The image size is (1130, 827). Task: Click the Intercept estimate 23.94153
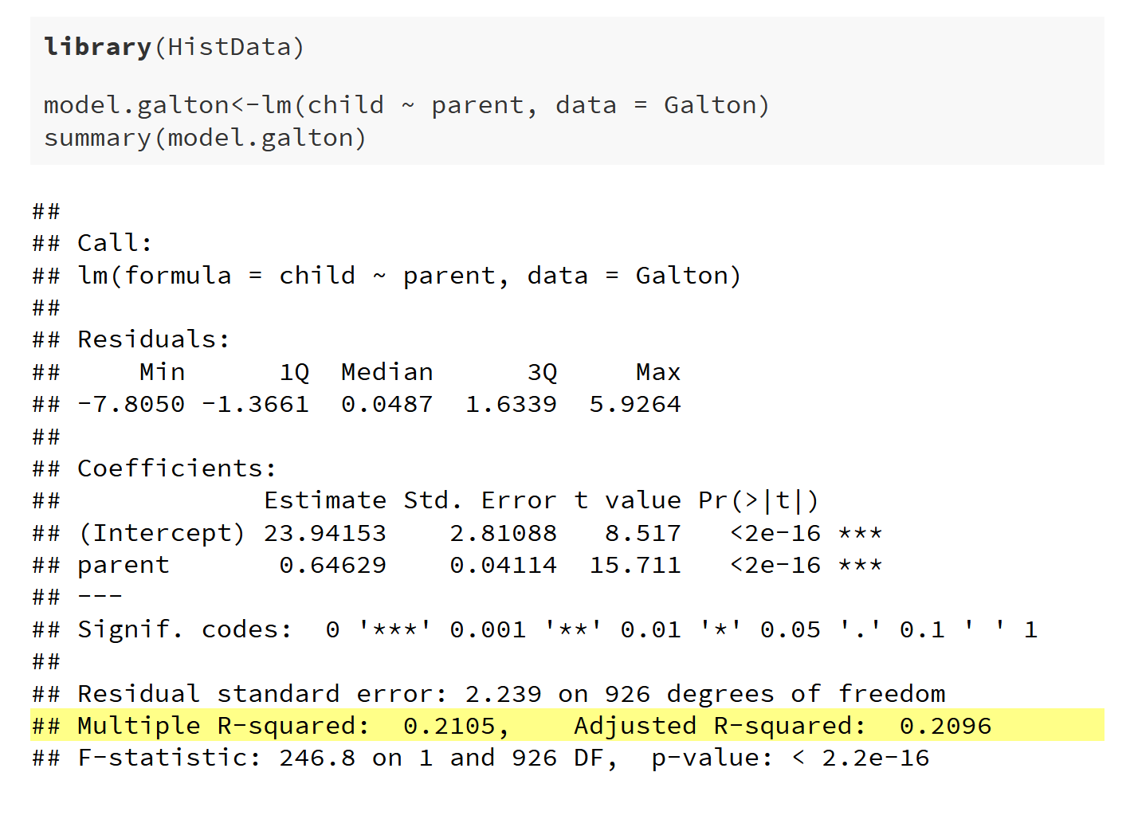click(325, 533)
